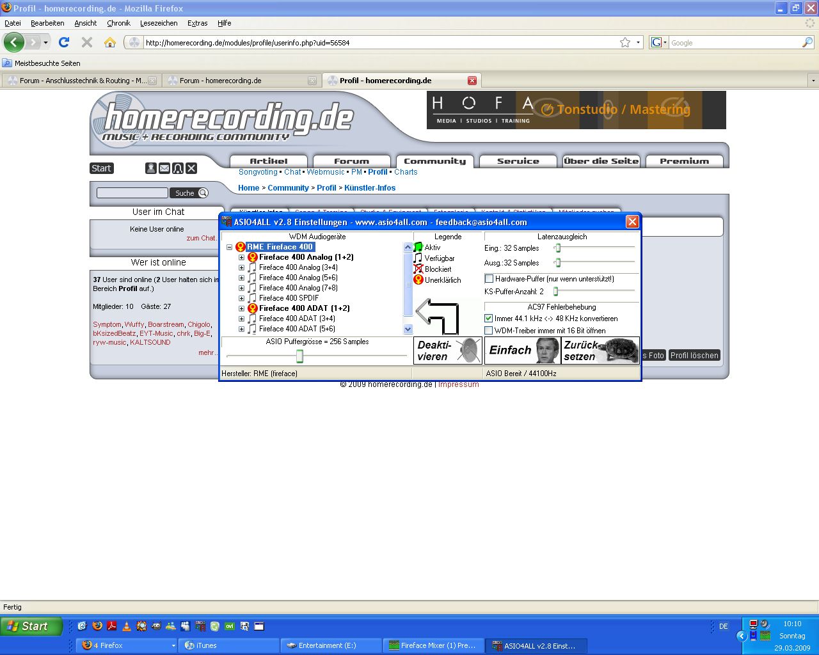Select the Artikel site navigation tab
Screen dimensions: 819x655
(x=269, y=161)
